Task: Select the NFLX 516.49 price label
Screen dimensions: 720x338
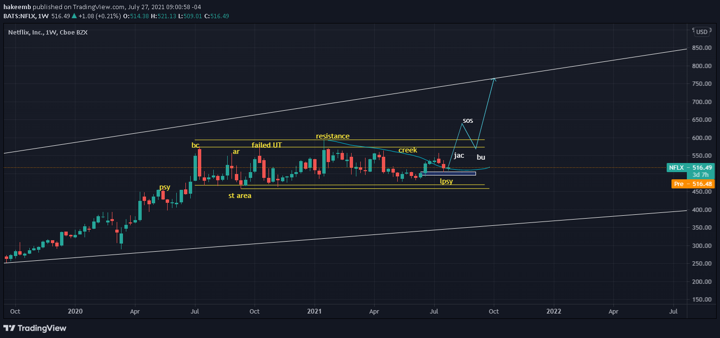Action: point(691,168)
